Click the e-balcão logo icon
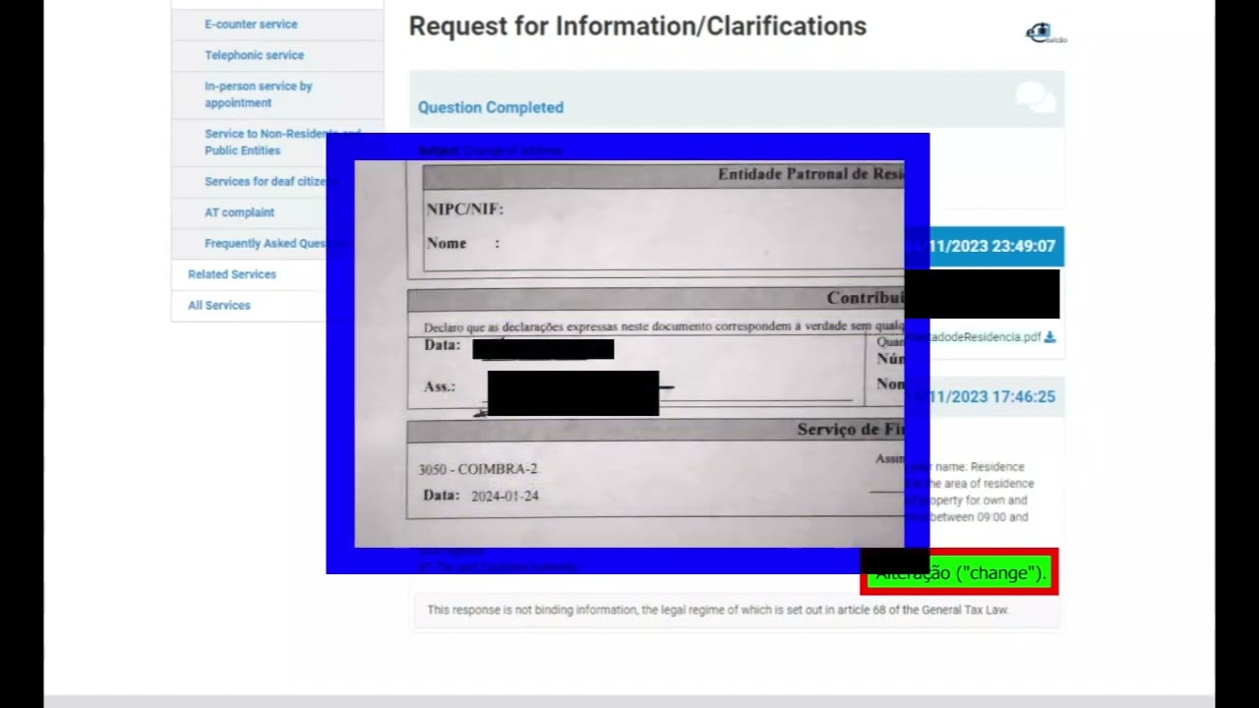This screenshot has width=1259, height=708. 1046,33
